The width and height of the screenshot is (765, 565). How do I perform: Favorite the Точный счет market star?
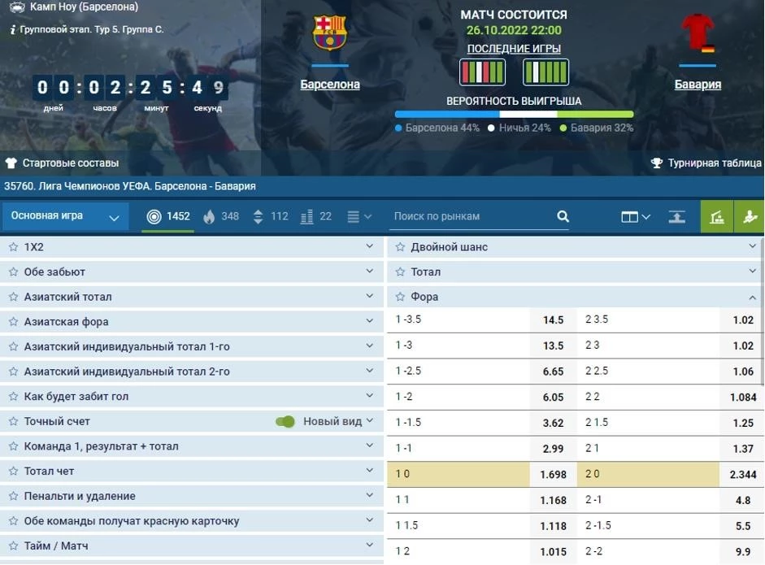pyautogui.click(x=13, y=421)
